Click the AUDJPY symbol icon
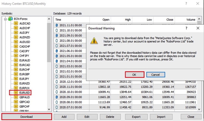The height and width of the screenshot is (121, 204). tap(16, 32)
